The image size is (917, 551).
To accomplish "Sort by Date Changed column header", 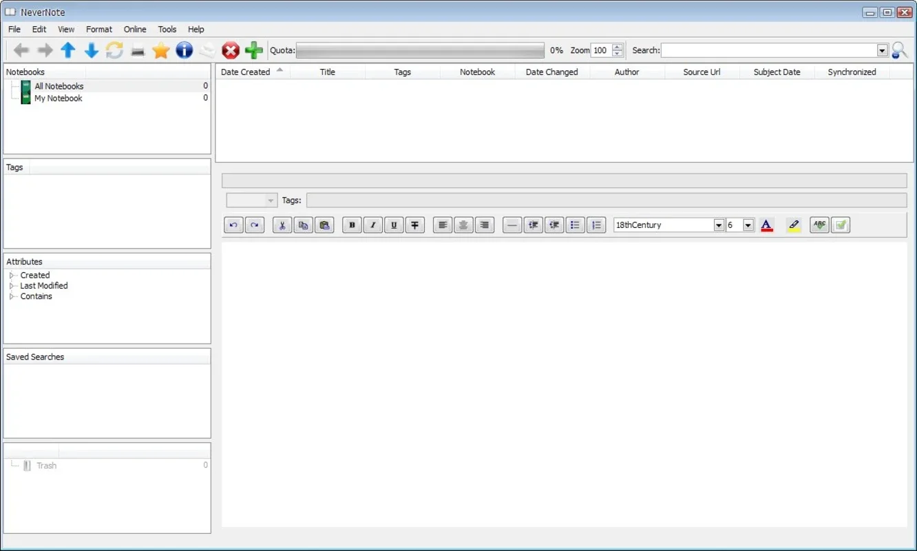I will pyautogui.click(x=552, y=72).
